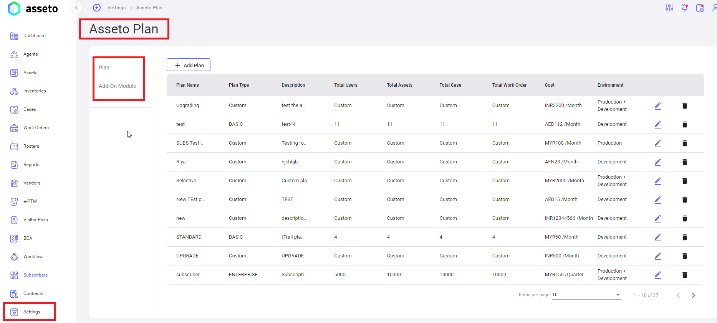
Task: Open Visitor Pass icon
Action: click(x=14, y=220)
